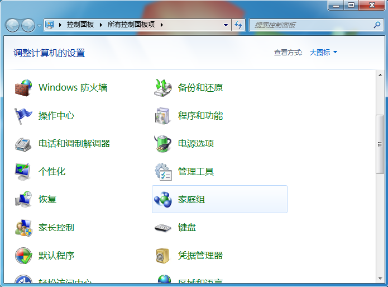Image resolution: width=388 pixels, height=287 pixels.
Task: Expand the address bar history dropdown
Action: (226, 25)
